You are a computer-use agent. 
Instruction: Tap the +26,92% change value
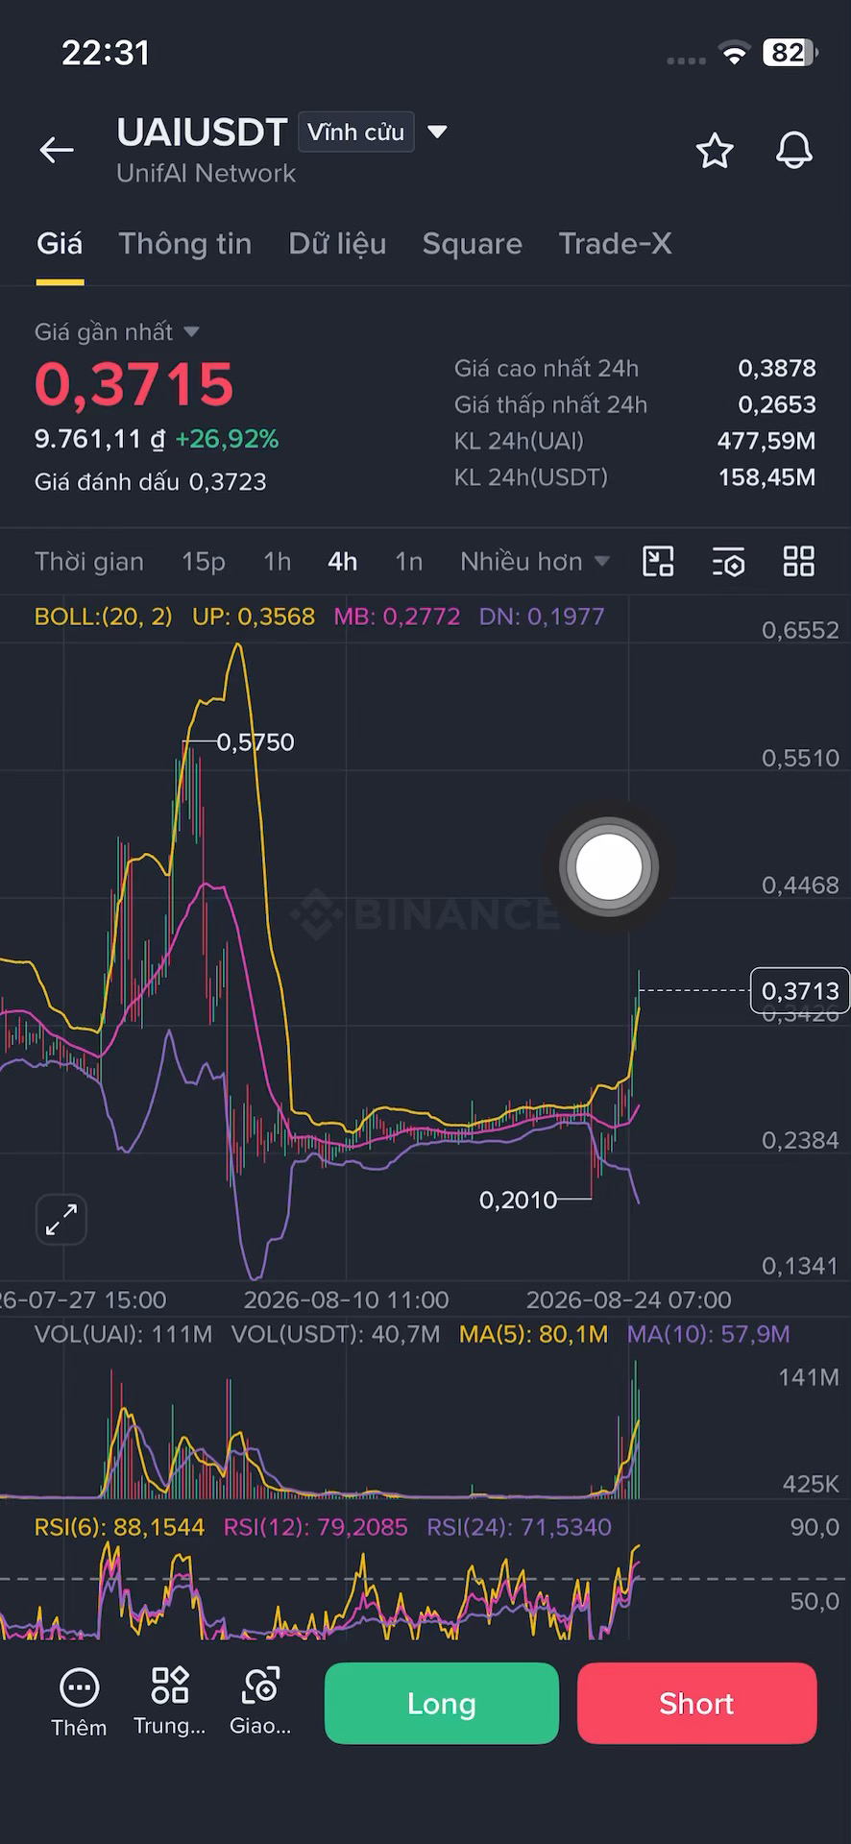click(x=227, y=440)
